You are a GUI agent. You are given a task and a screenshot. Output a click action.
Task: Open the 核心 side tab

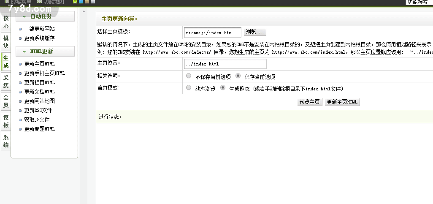(x=6, y=22)
